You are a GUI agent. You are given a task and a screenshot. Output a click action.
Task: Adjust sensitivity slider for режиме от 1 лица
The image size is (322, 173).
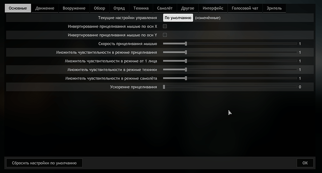tap(230, 61)
